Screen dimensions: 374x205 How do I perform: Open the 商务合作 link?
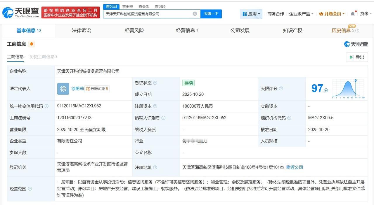click(x=276, y=14)
